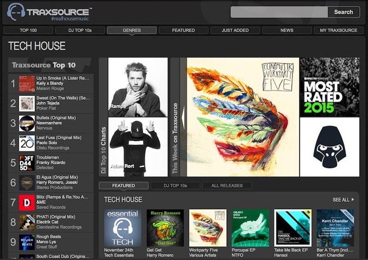This screenshot has width=368, height=260.
Task: Open MY TRAXSOURCE tab
Action: pyautogui.click(x=339, y=30)
